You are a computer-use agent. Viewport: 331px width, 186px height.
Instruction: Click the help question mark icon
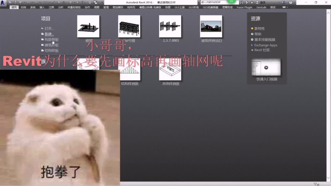tap(291, 2)
